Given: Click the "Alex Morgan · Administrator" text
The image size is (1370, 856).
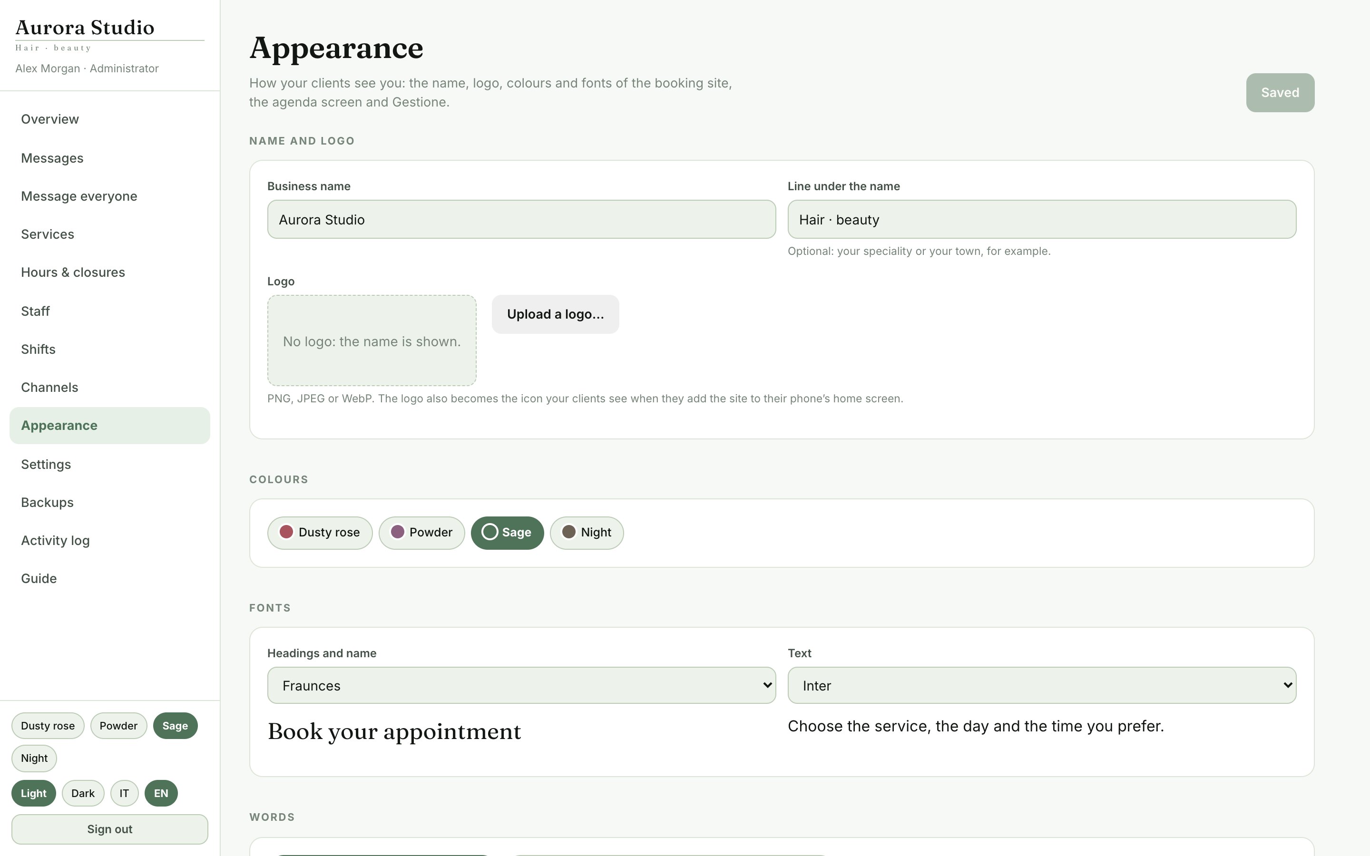Looking at the screenshot, I should (87, 68).
